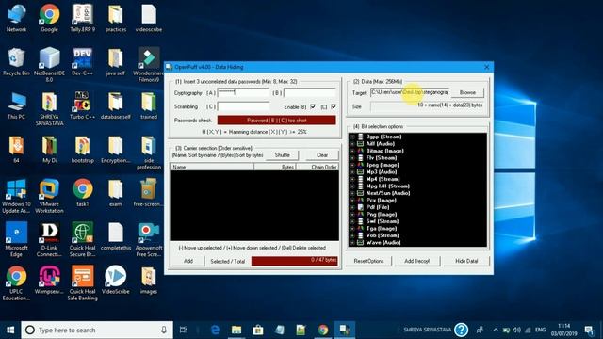
Task: Click Add Decoy! button
Action: click(x=416, y=261)
